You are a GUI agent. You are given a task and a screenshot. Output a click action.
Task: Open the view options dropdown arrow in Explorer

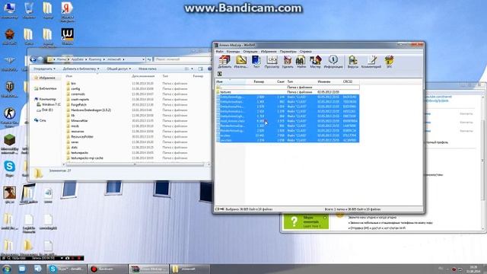(x=193, y=68)
